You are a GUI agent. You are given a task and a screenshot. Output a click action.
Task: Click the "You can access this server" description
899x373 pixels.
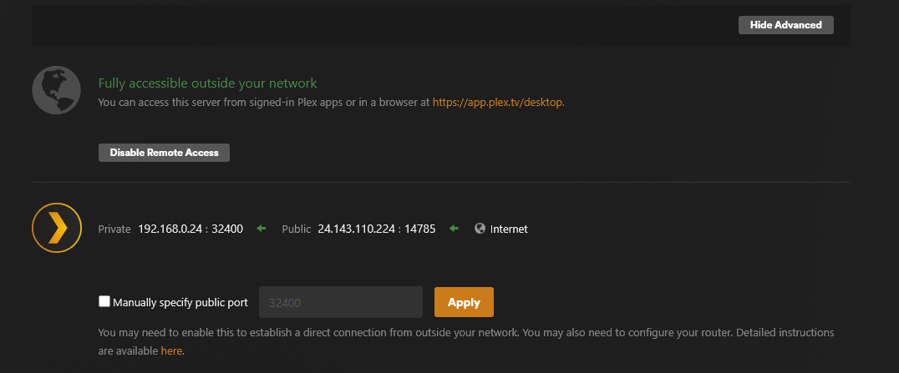tap(263, 103)
